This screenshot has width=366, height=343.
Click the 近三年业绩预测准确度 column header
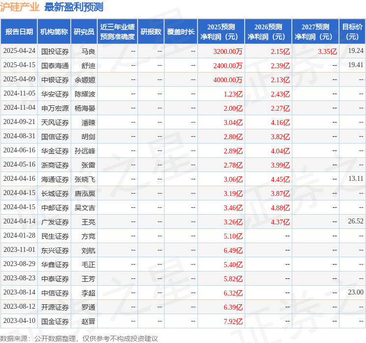(x=117, y=32)
